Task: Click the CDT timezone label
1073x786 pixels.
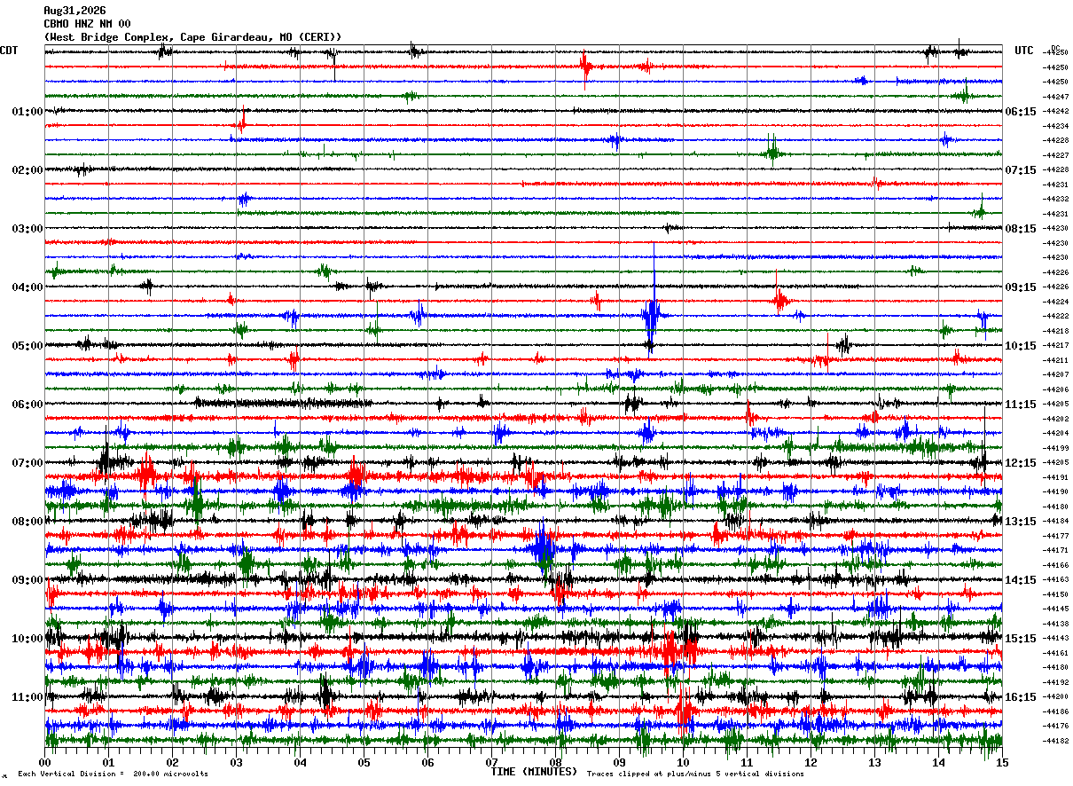Action: coord(9,51)
